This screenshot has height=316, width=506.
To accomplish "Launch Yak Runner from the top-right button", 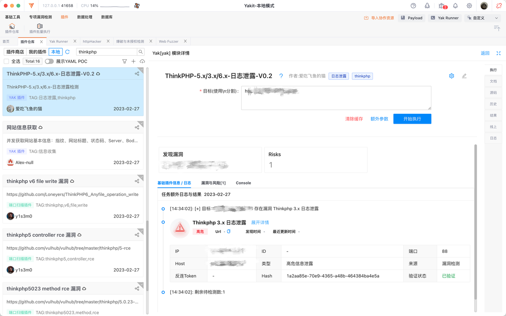I will click(444, 18).
